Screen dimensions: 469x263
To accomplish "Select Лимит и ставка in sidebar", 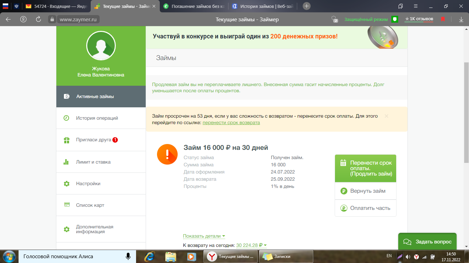I will [x=93, y=162].
